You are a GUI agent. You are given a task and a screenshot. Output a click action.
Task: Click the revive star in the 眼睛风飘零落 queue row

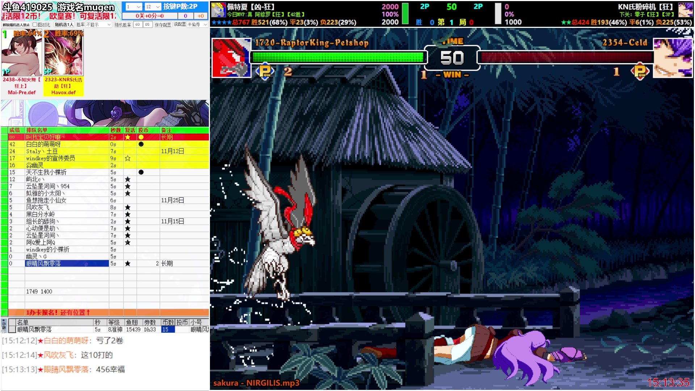[128, 264]
